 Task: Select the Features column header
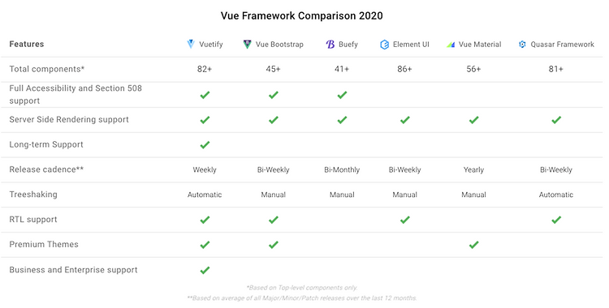pos(27,45)
